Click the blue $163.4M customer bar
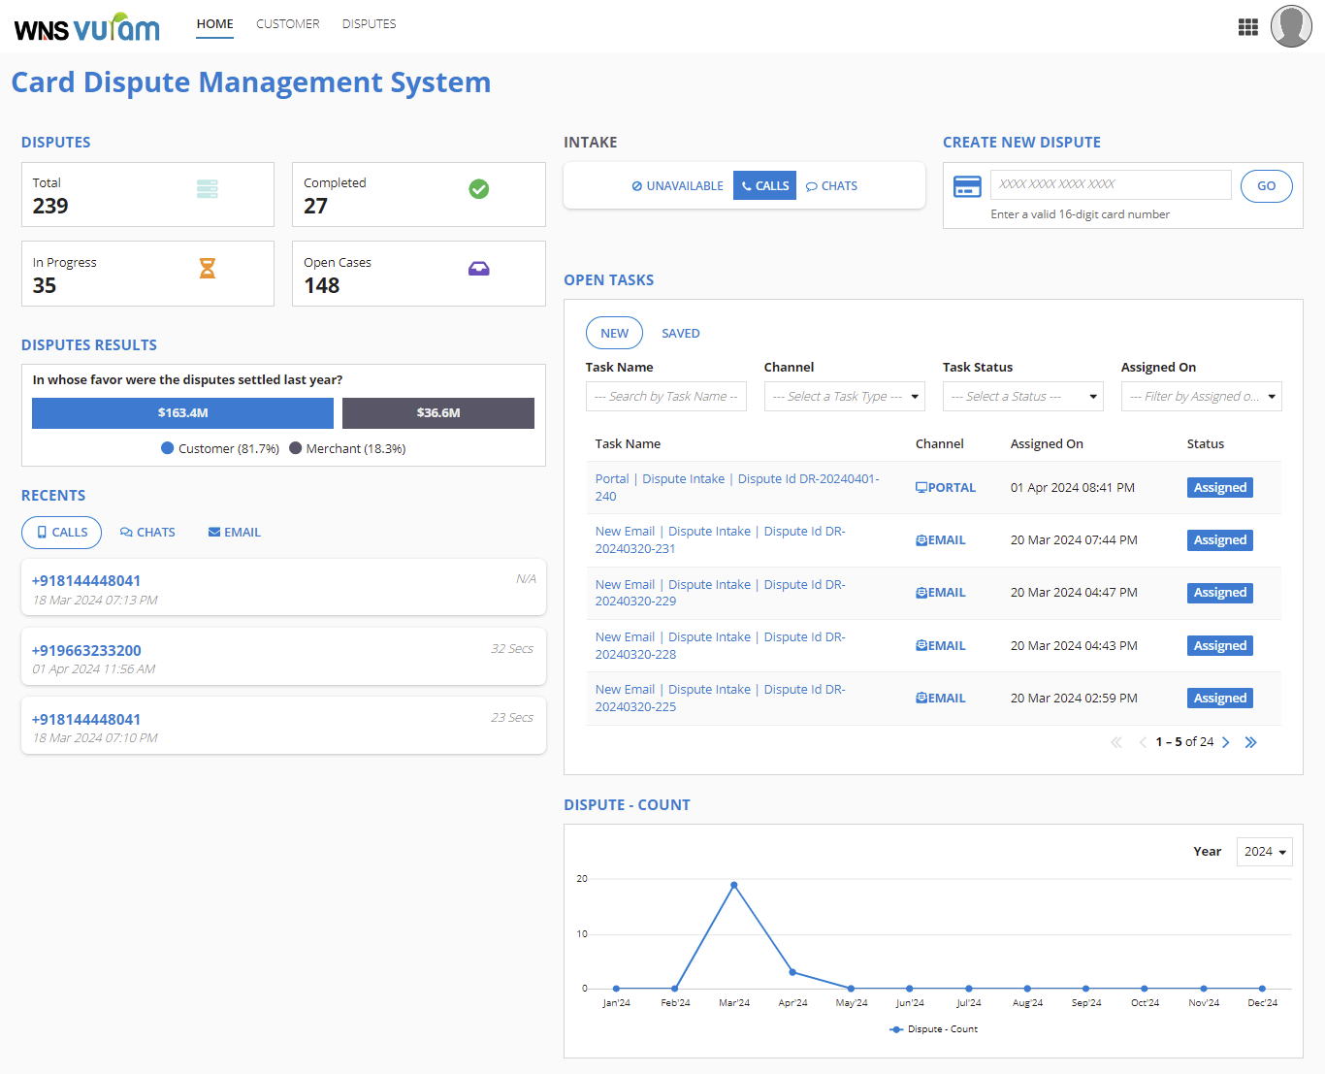1325x1074 pixels. coord(182,413)
